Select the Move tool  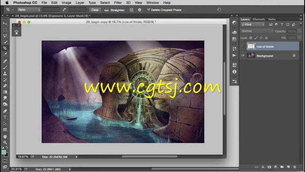[5, 24]
